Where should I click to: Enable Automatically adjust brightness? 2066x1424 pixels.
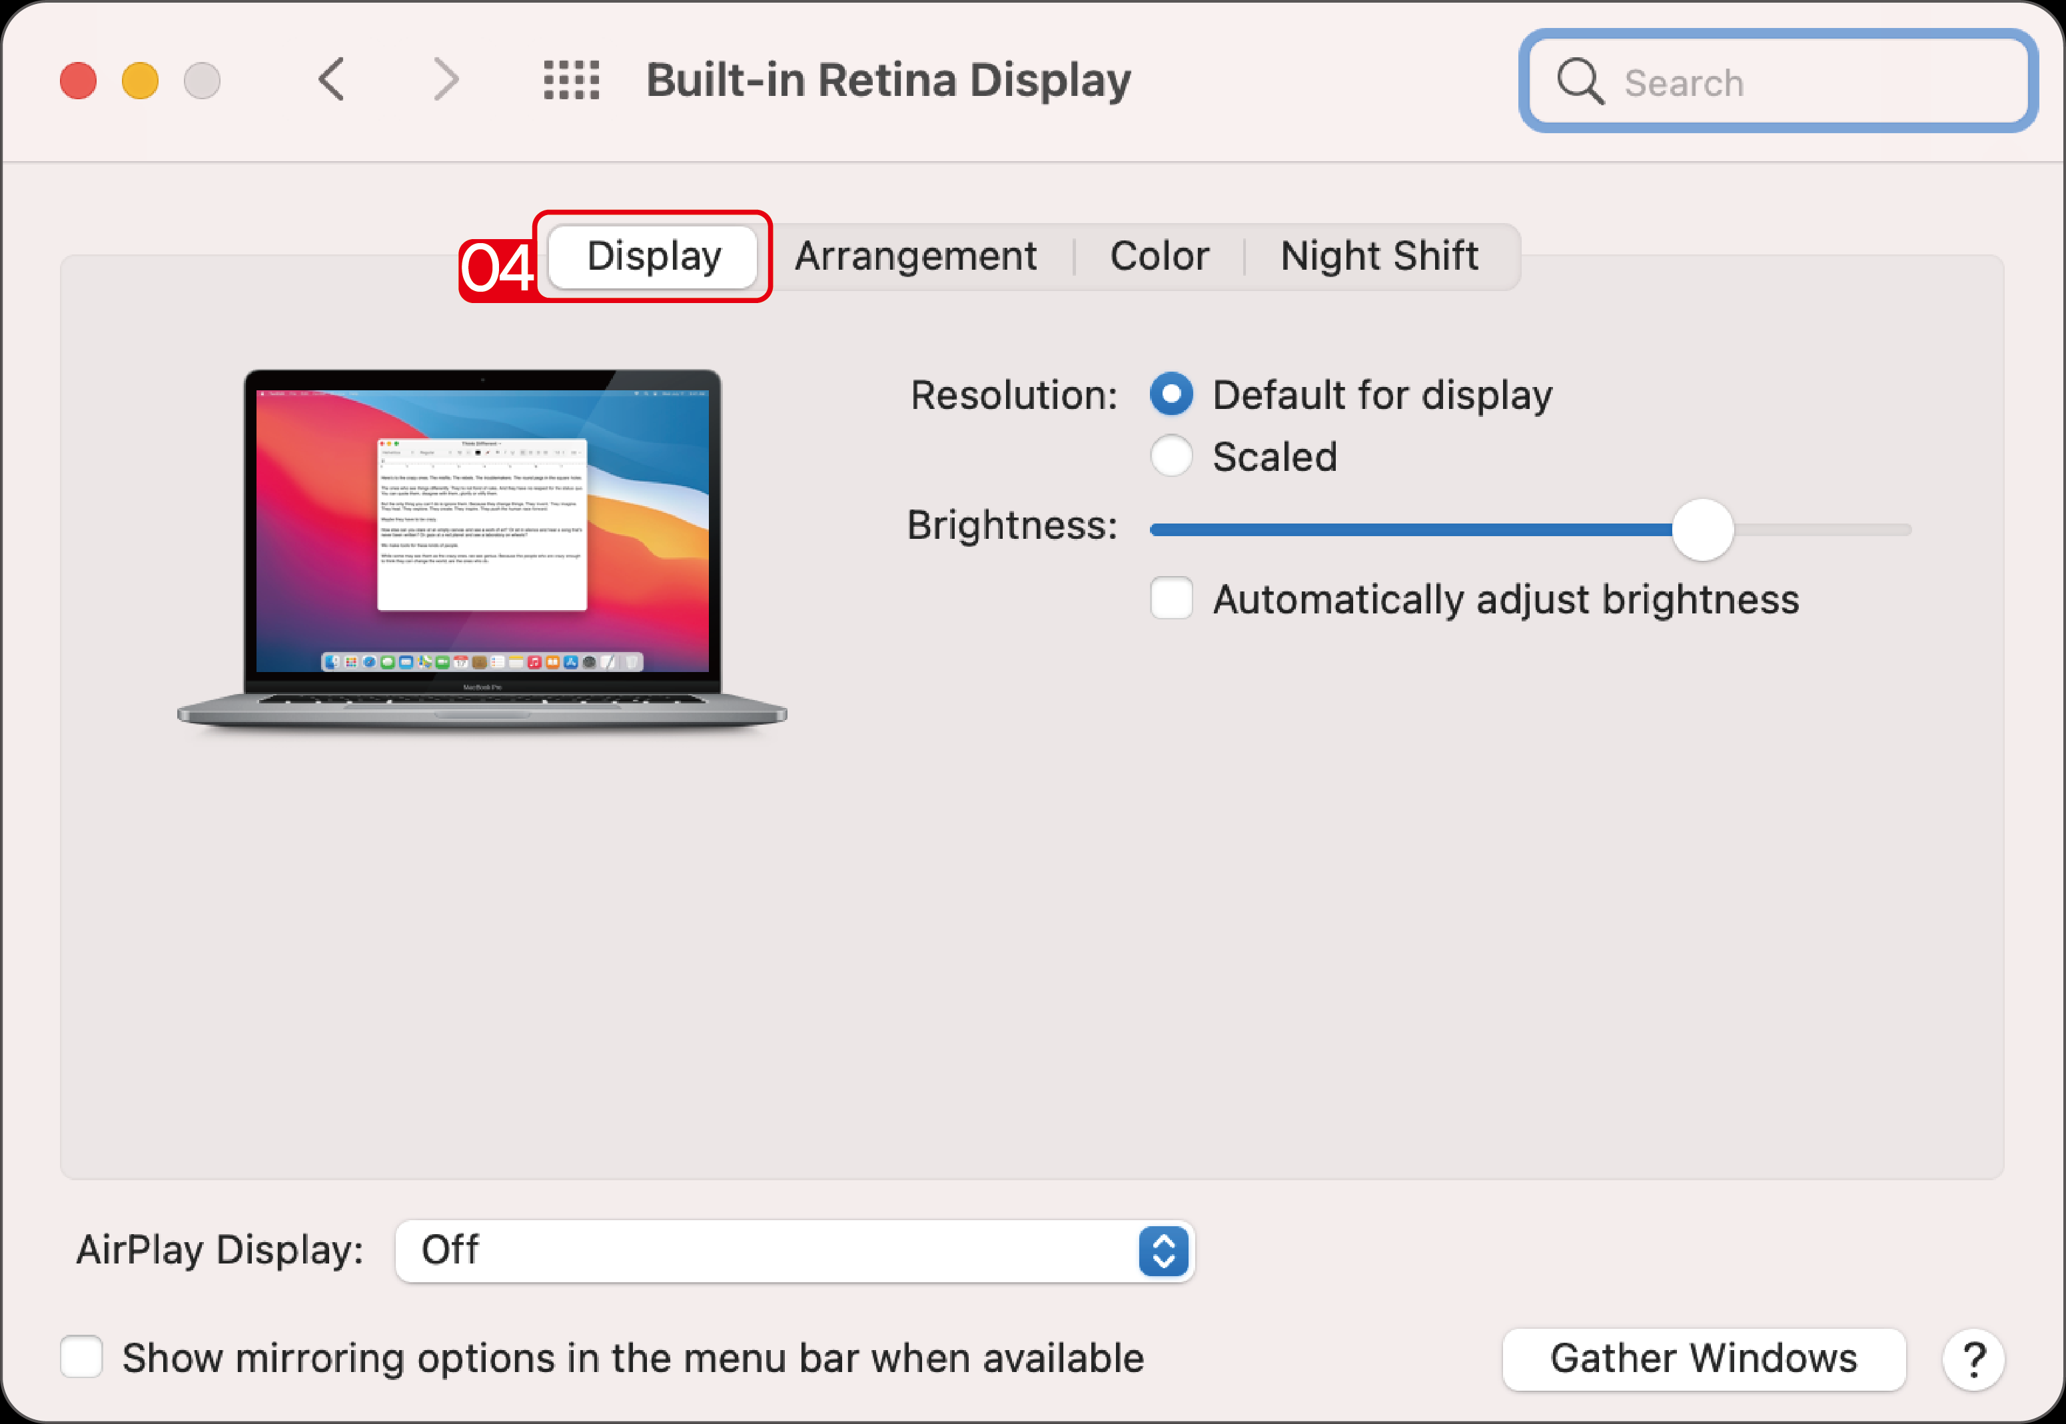tap(1171, 598)
